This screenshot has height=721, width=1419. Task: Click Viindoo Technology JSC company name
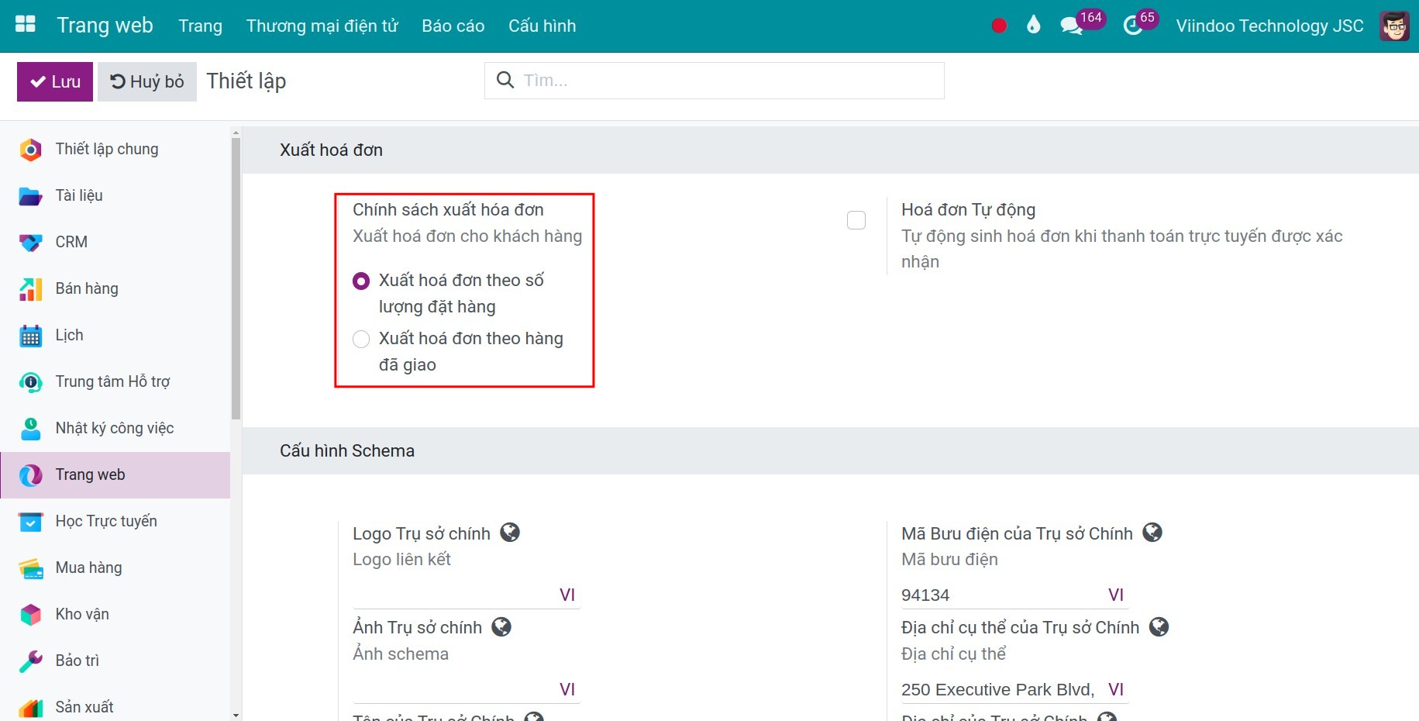[1269, 26]
